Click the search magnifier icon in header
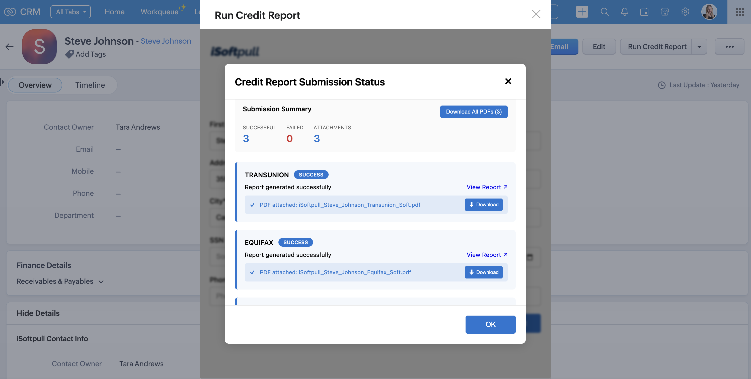The height and width of the screenshot is (379, 751). tap(605, 12)
